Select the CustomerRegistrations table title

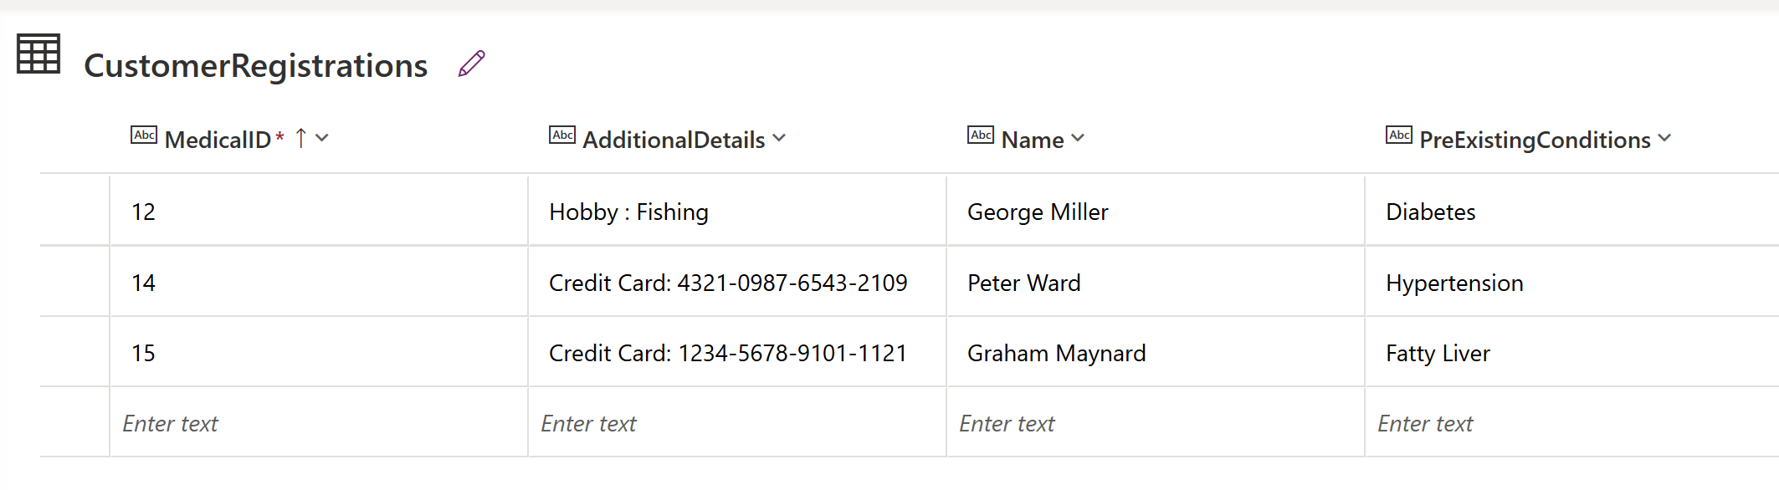256,65
